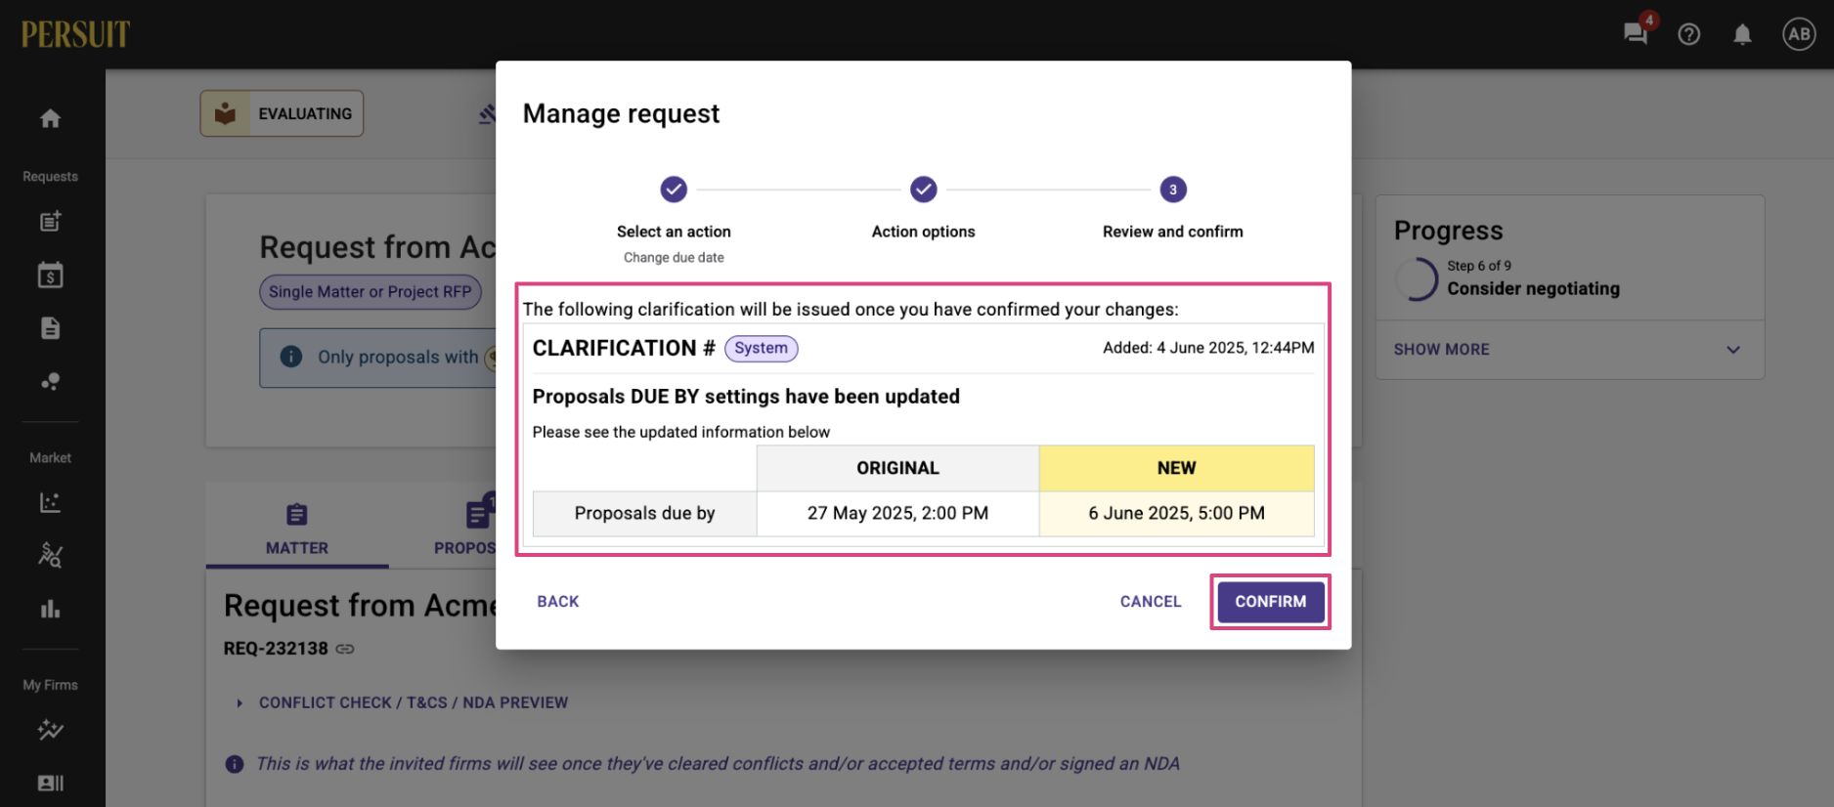Open the create new request icon

click(x=50, y=222)
